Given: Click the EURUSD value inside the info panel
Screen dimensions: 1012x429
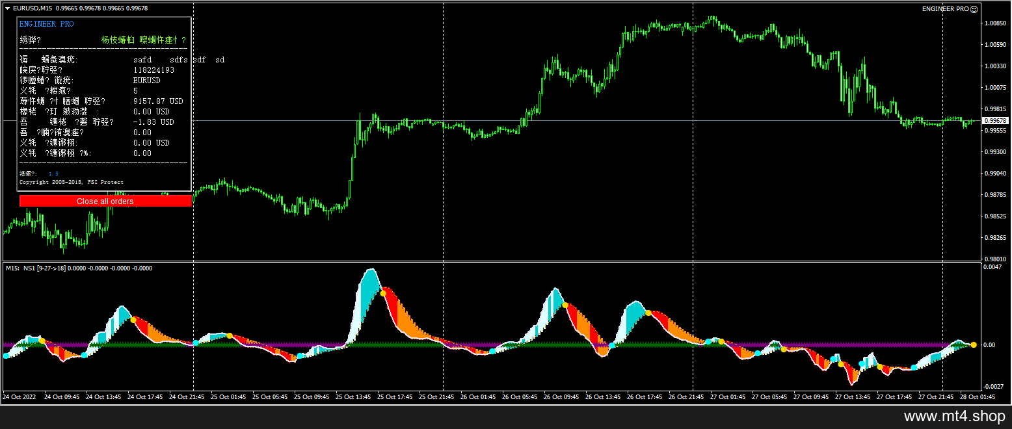Looking at the screenshot, I should point(146,81).
